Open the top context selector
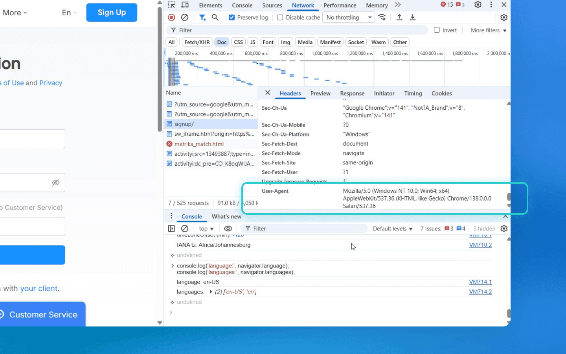Image resolution: width=566 pixels, height=354 pixels. (x=206, y=229)
